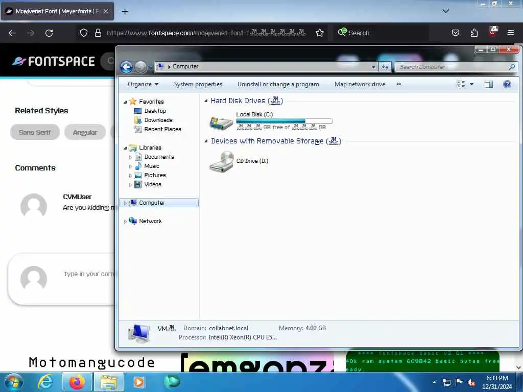This screenshot has width=523, height=392.
Task: Open Explorer address bar history dropdown
Action: coord(373,67)
